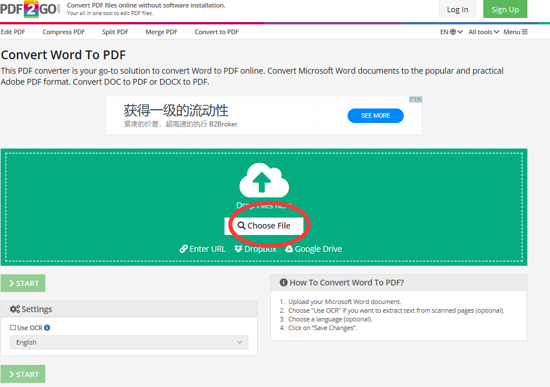Viewport: 550px width, 387px height.
Task: Click the Chinese ad headline text
Action: coord(176,110)
